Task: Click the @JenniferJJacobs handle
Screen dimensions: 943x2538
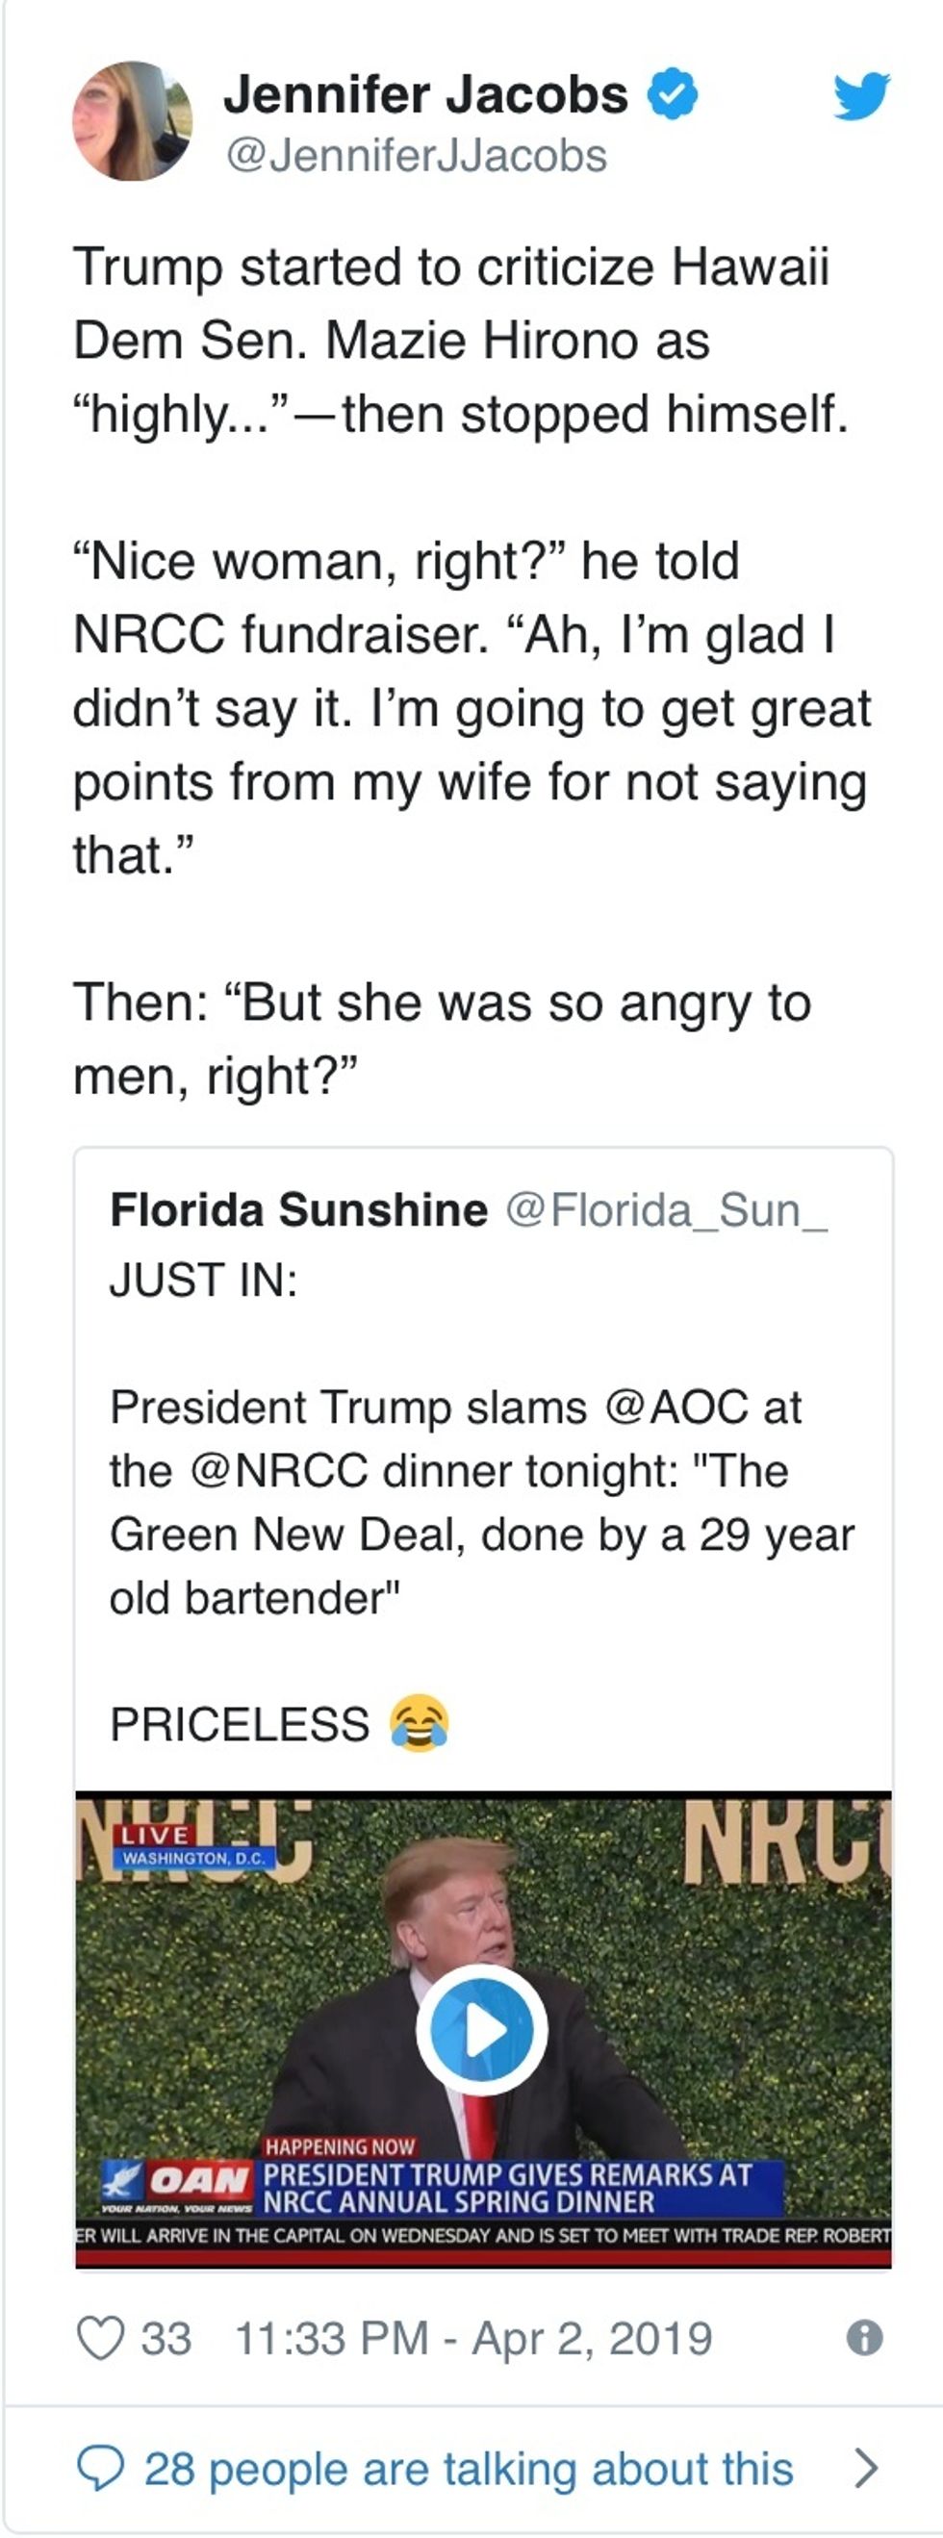Action: tap(417, 157)
